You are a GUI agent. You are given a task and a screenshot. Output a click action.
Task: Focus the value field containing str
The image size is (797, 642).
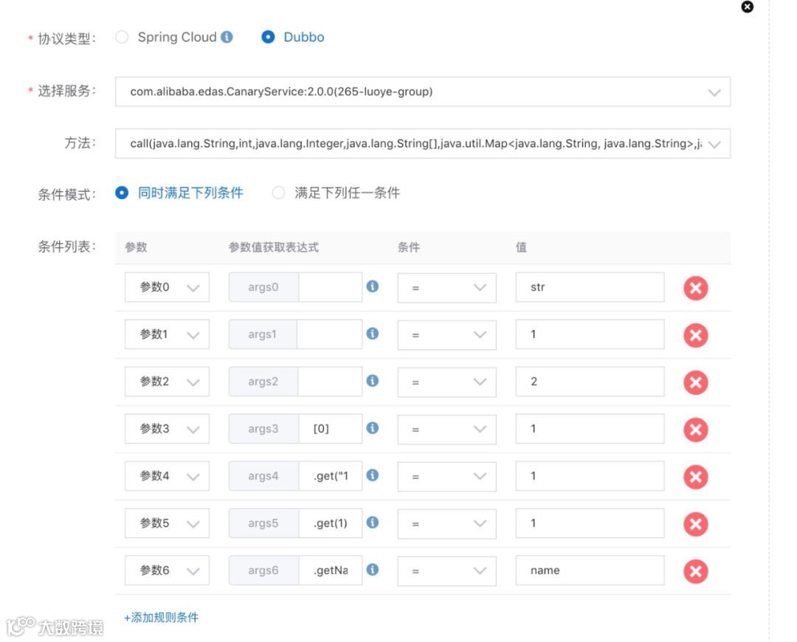click(590, 288)
